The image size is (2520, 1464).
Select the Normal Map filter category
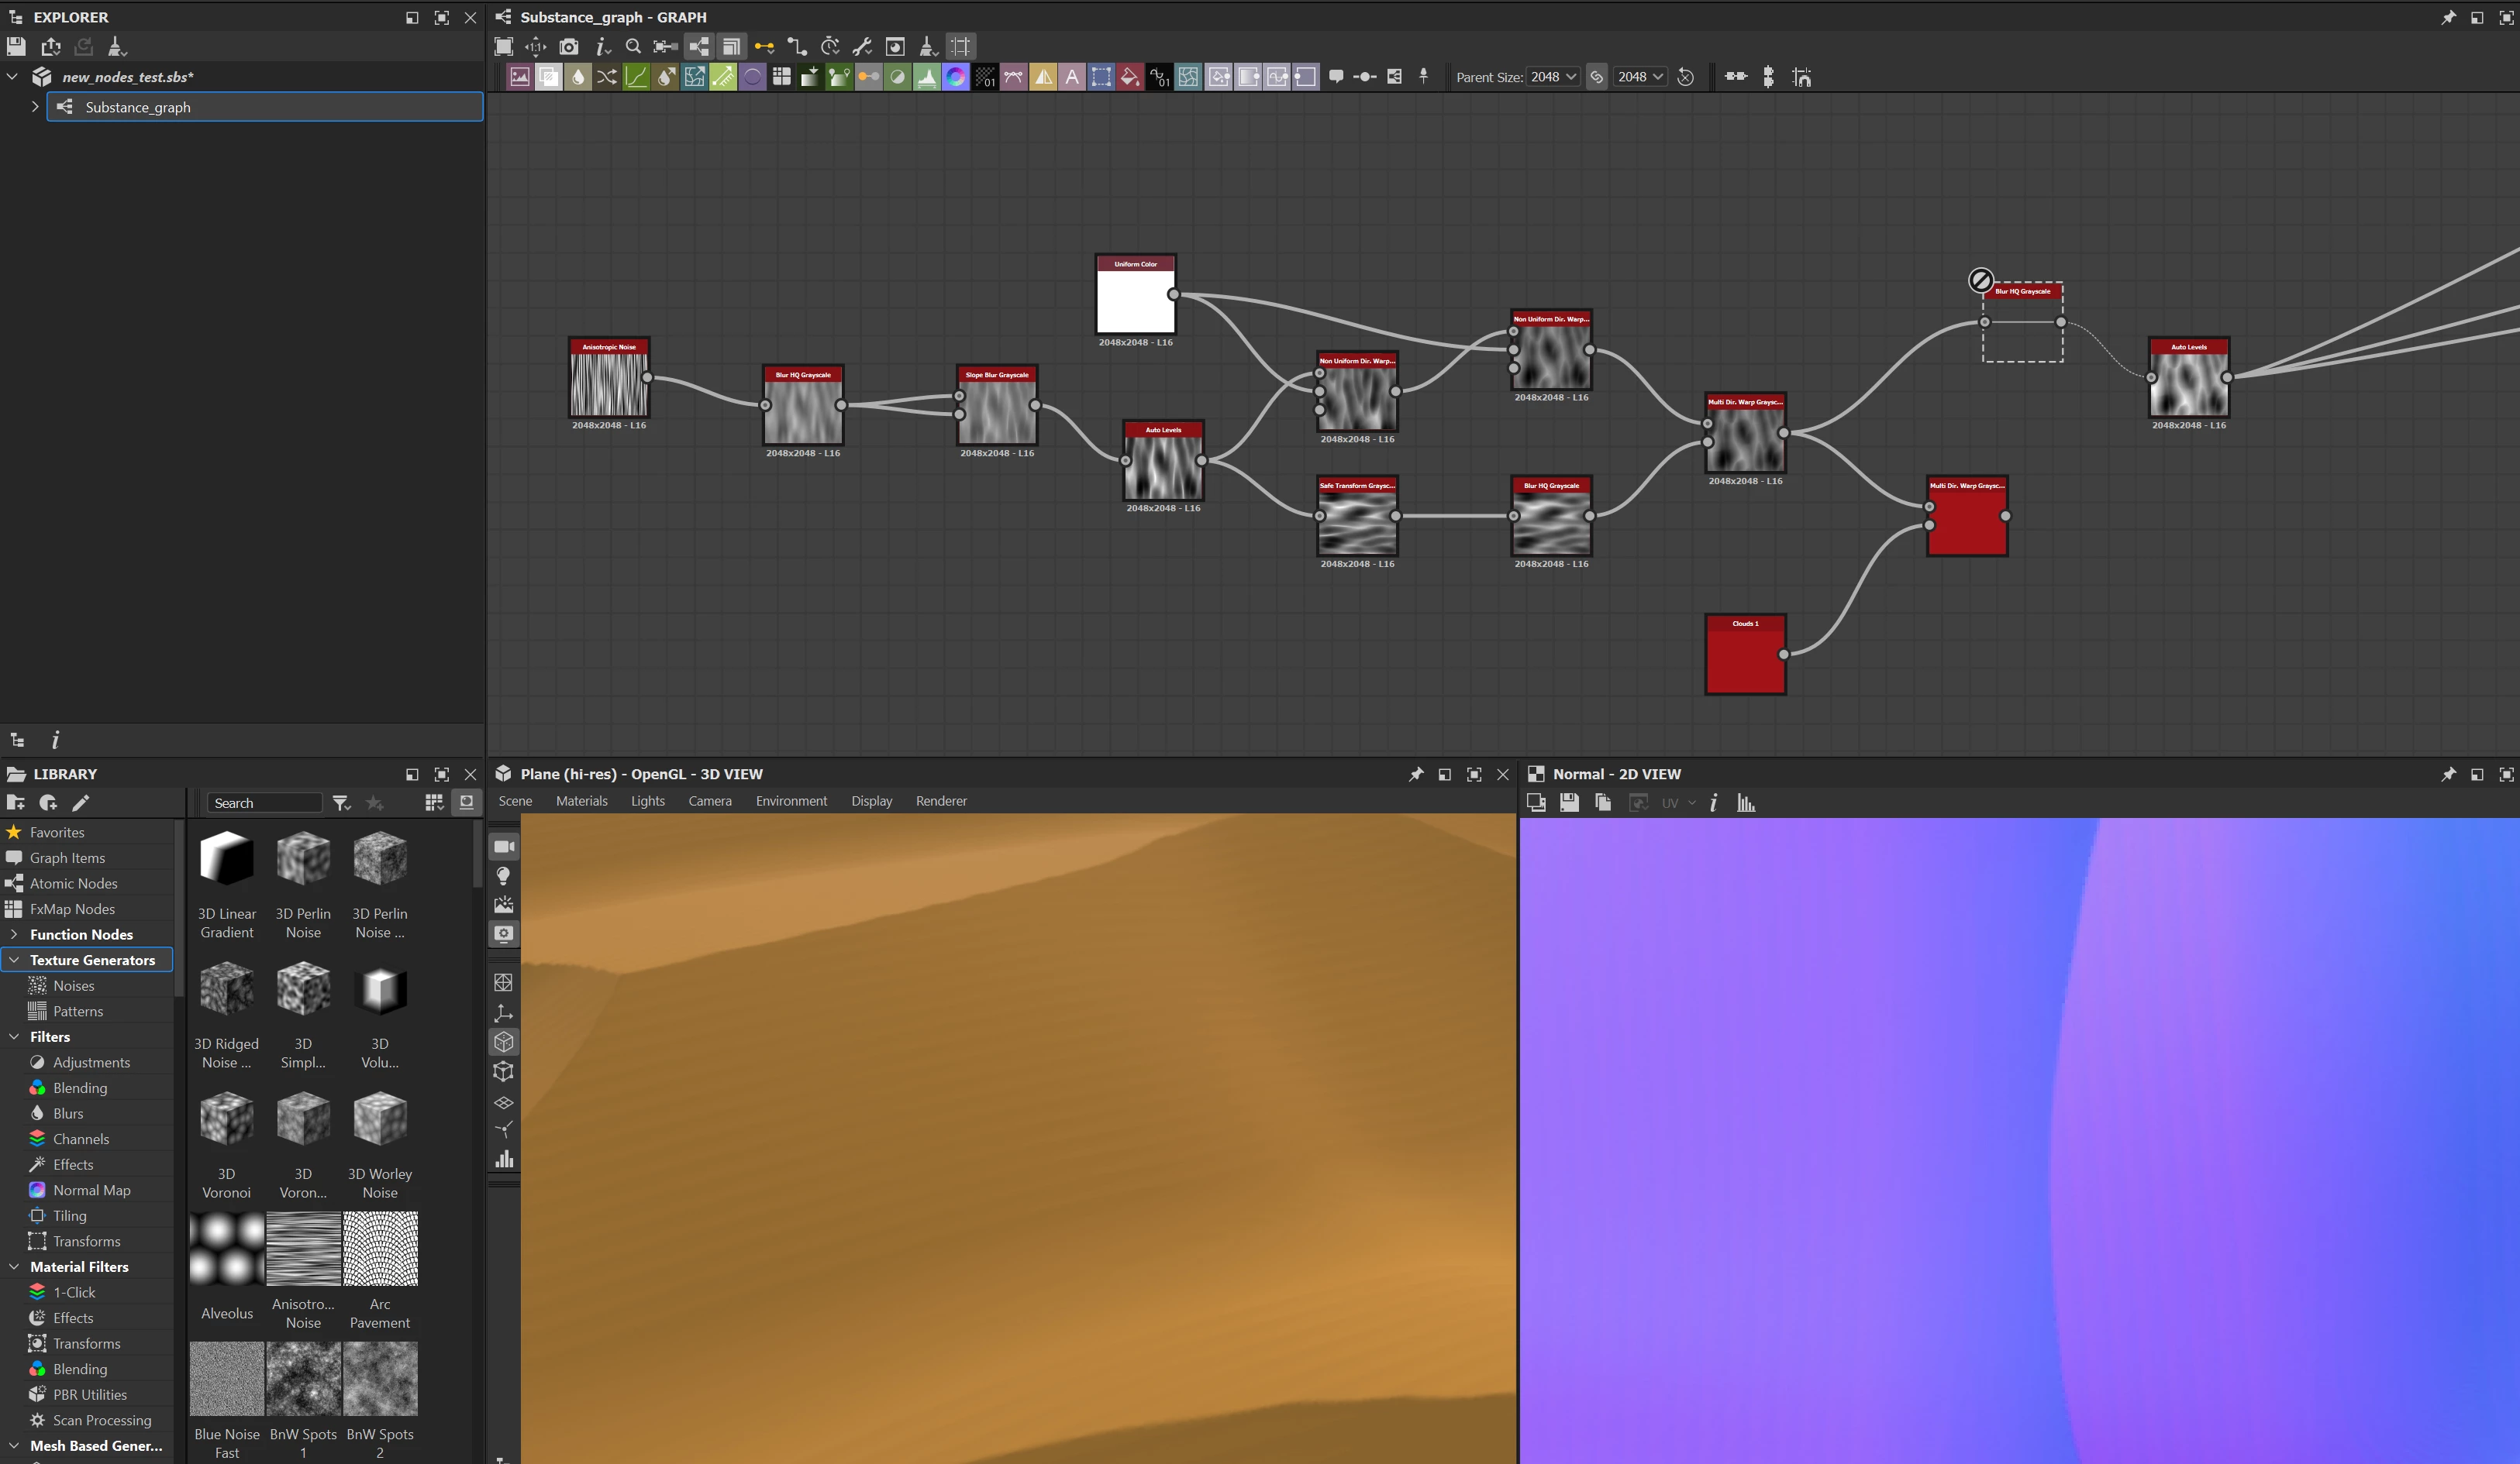91,1191
